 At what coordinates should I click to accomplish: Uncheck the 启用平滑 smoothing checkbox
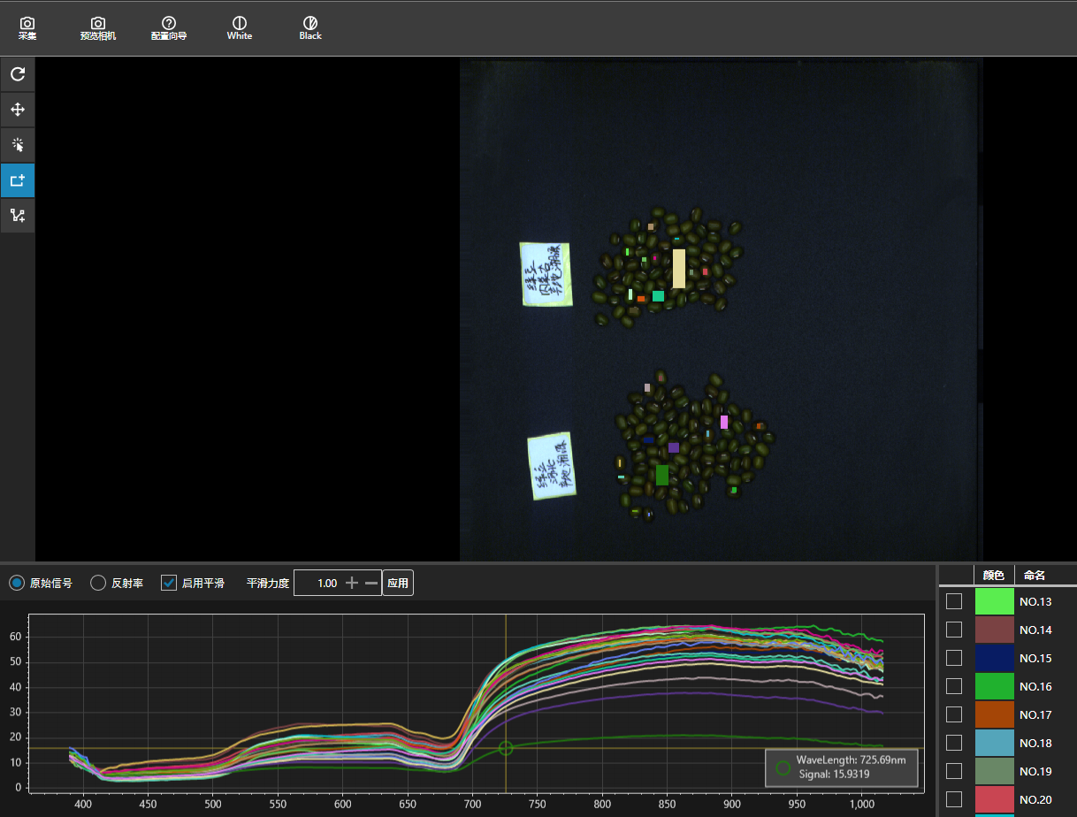(x=169, y=584)
